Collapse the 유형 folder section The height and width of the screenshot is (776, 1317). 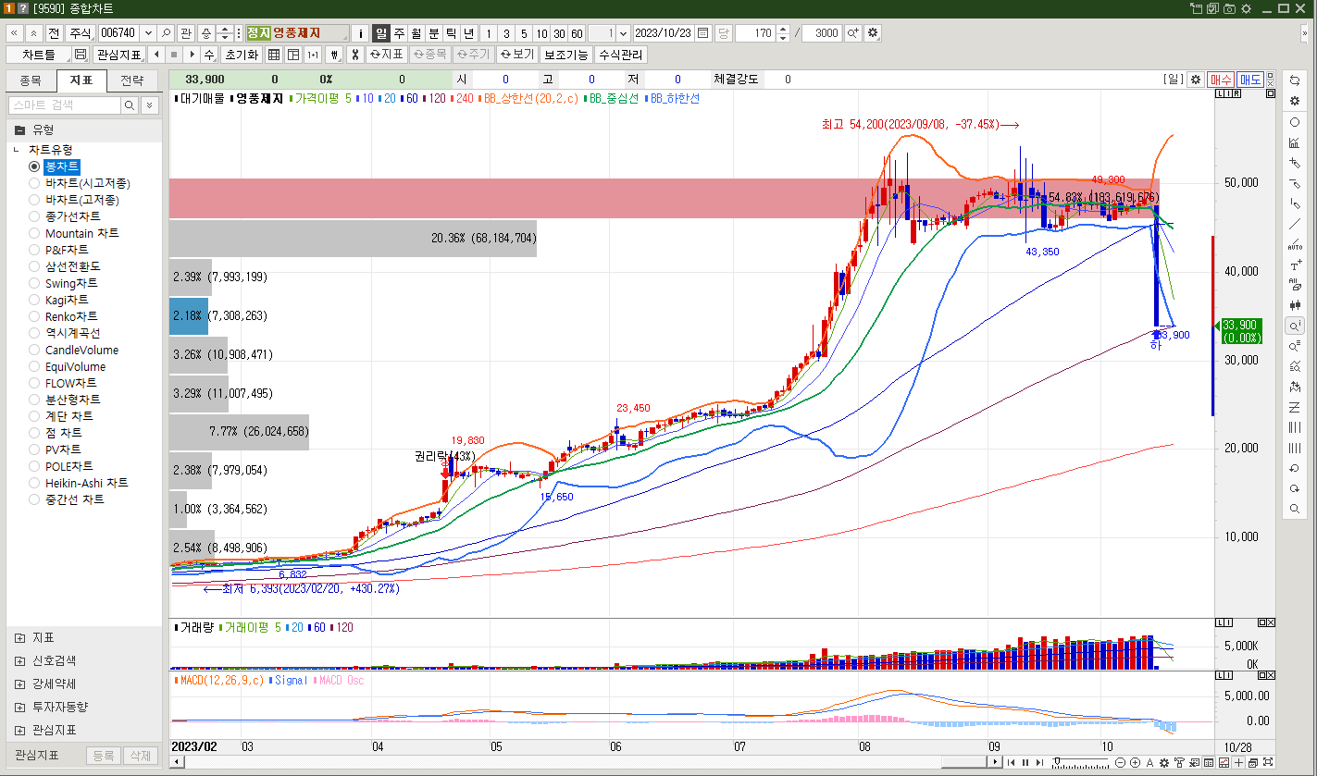point(19,129)
